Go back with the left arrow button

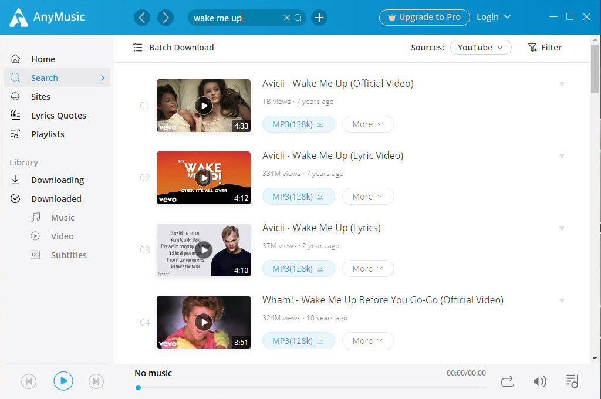142,18
